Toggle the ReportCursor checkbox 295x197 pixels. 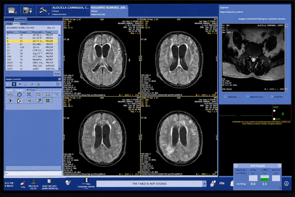click(248, 97)
